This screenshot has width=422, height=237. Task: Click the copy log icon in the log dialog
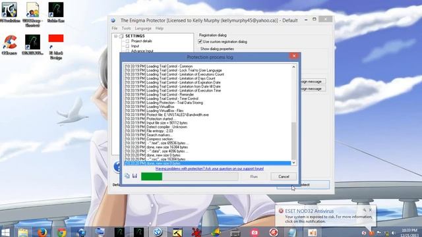pos(127,176)
